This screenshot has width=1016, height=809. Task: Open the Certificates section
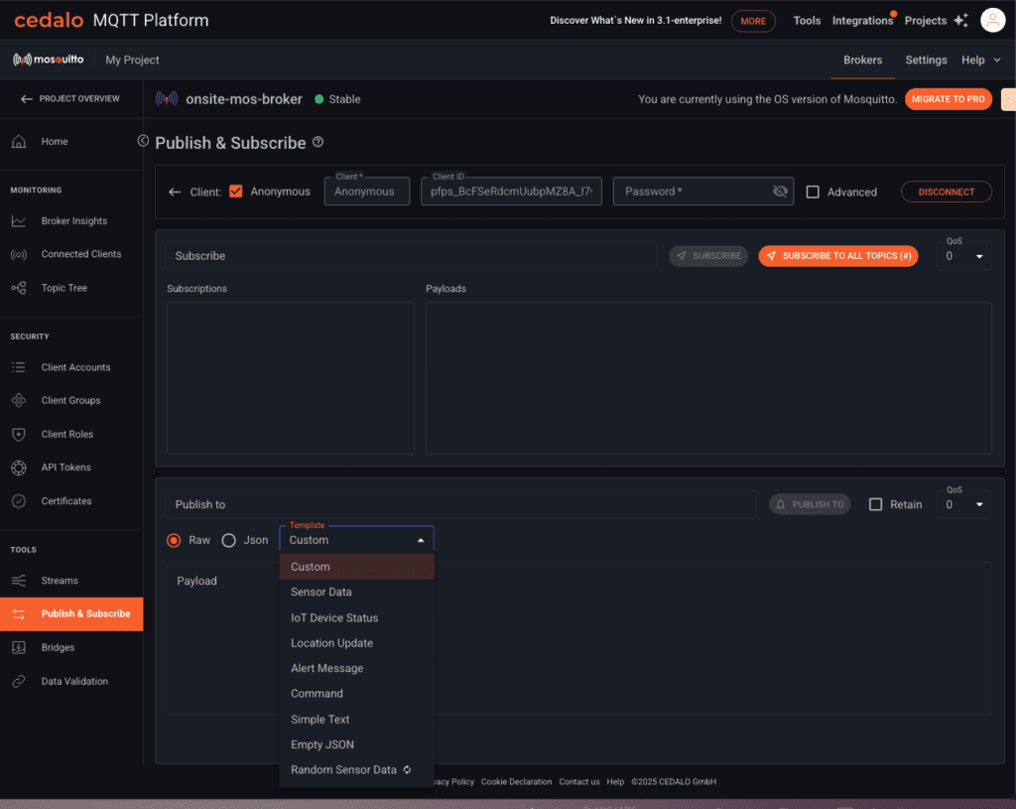(x=68, y=500)
